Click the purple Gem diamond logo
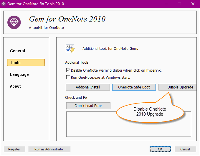The image size is (200, 156). click(14, 22)
